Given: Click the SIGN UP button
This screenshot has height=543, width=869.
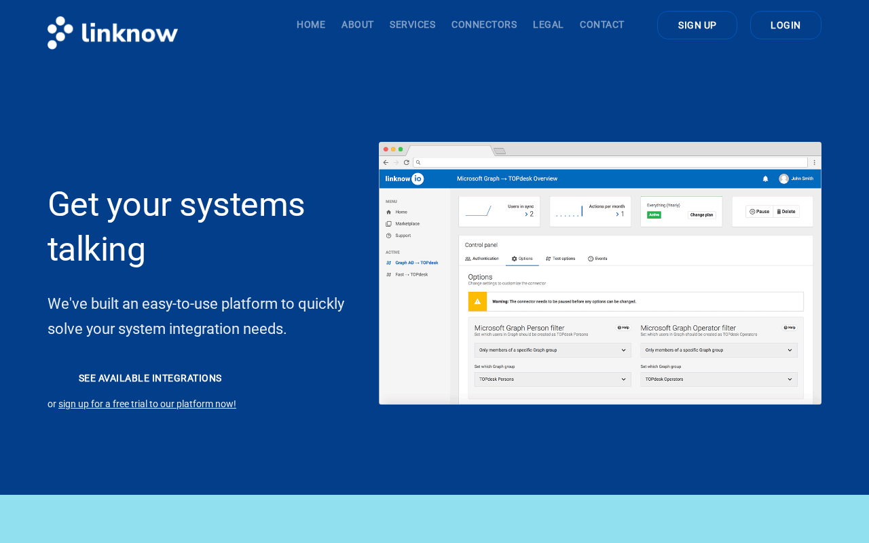Looking at the screenshot, I should coord(697,25).
